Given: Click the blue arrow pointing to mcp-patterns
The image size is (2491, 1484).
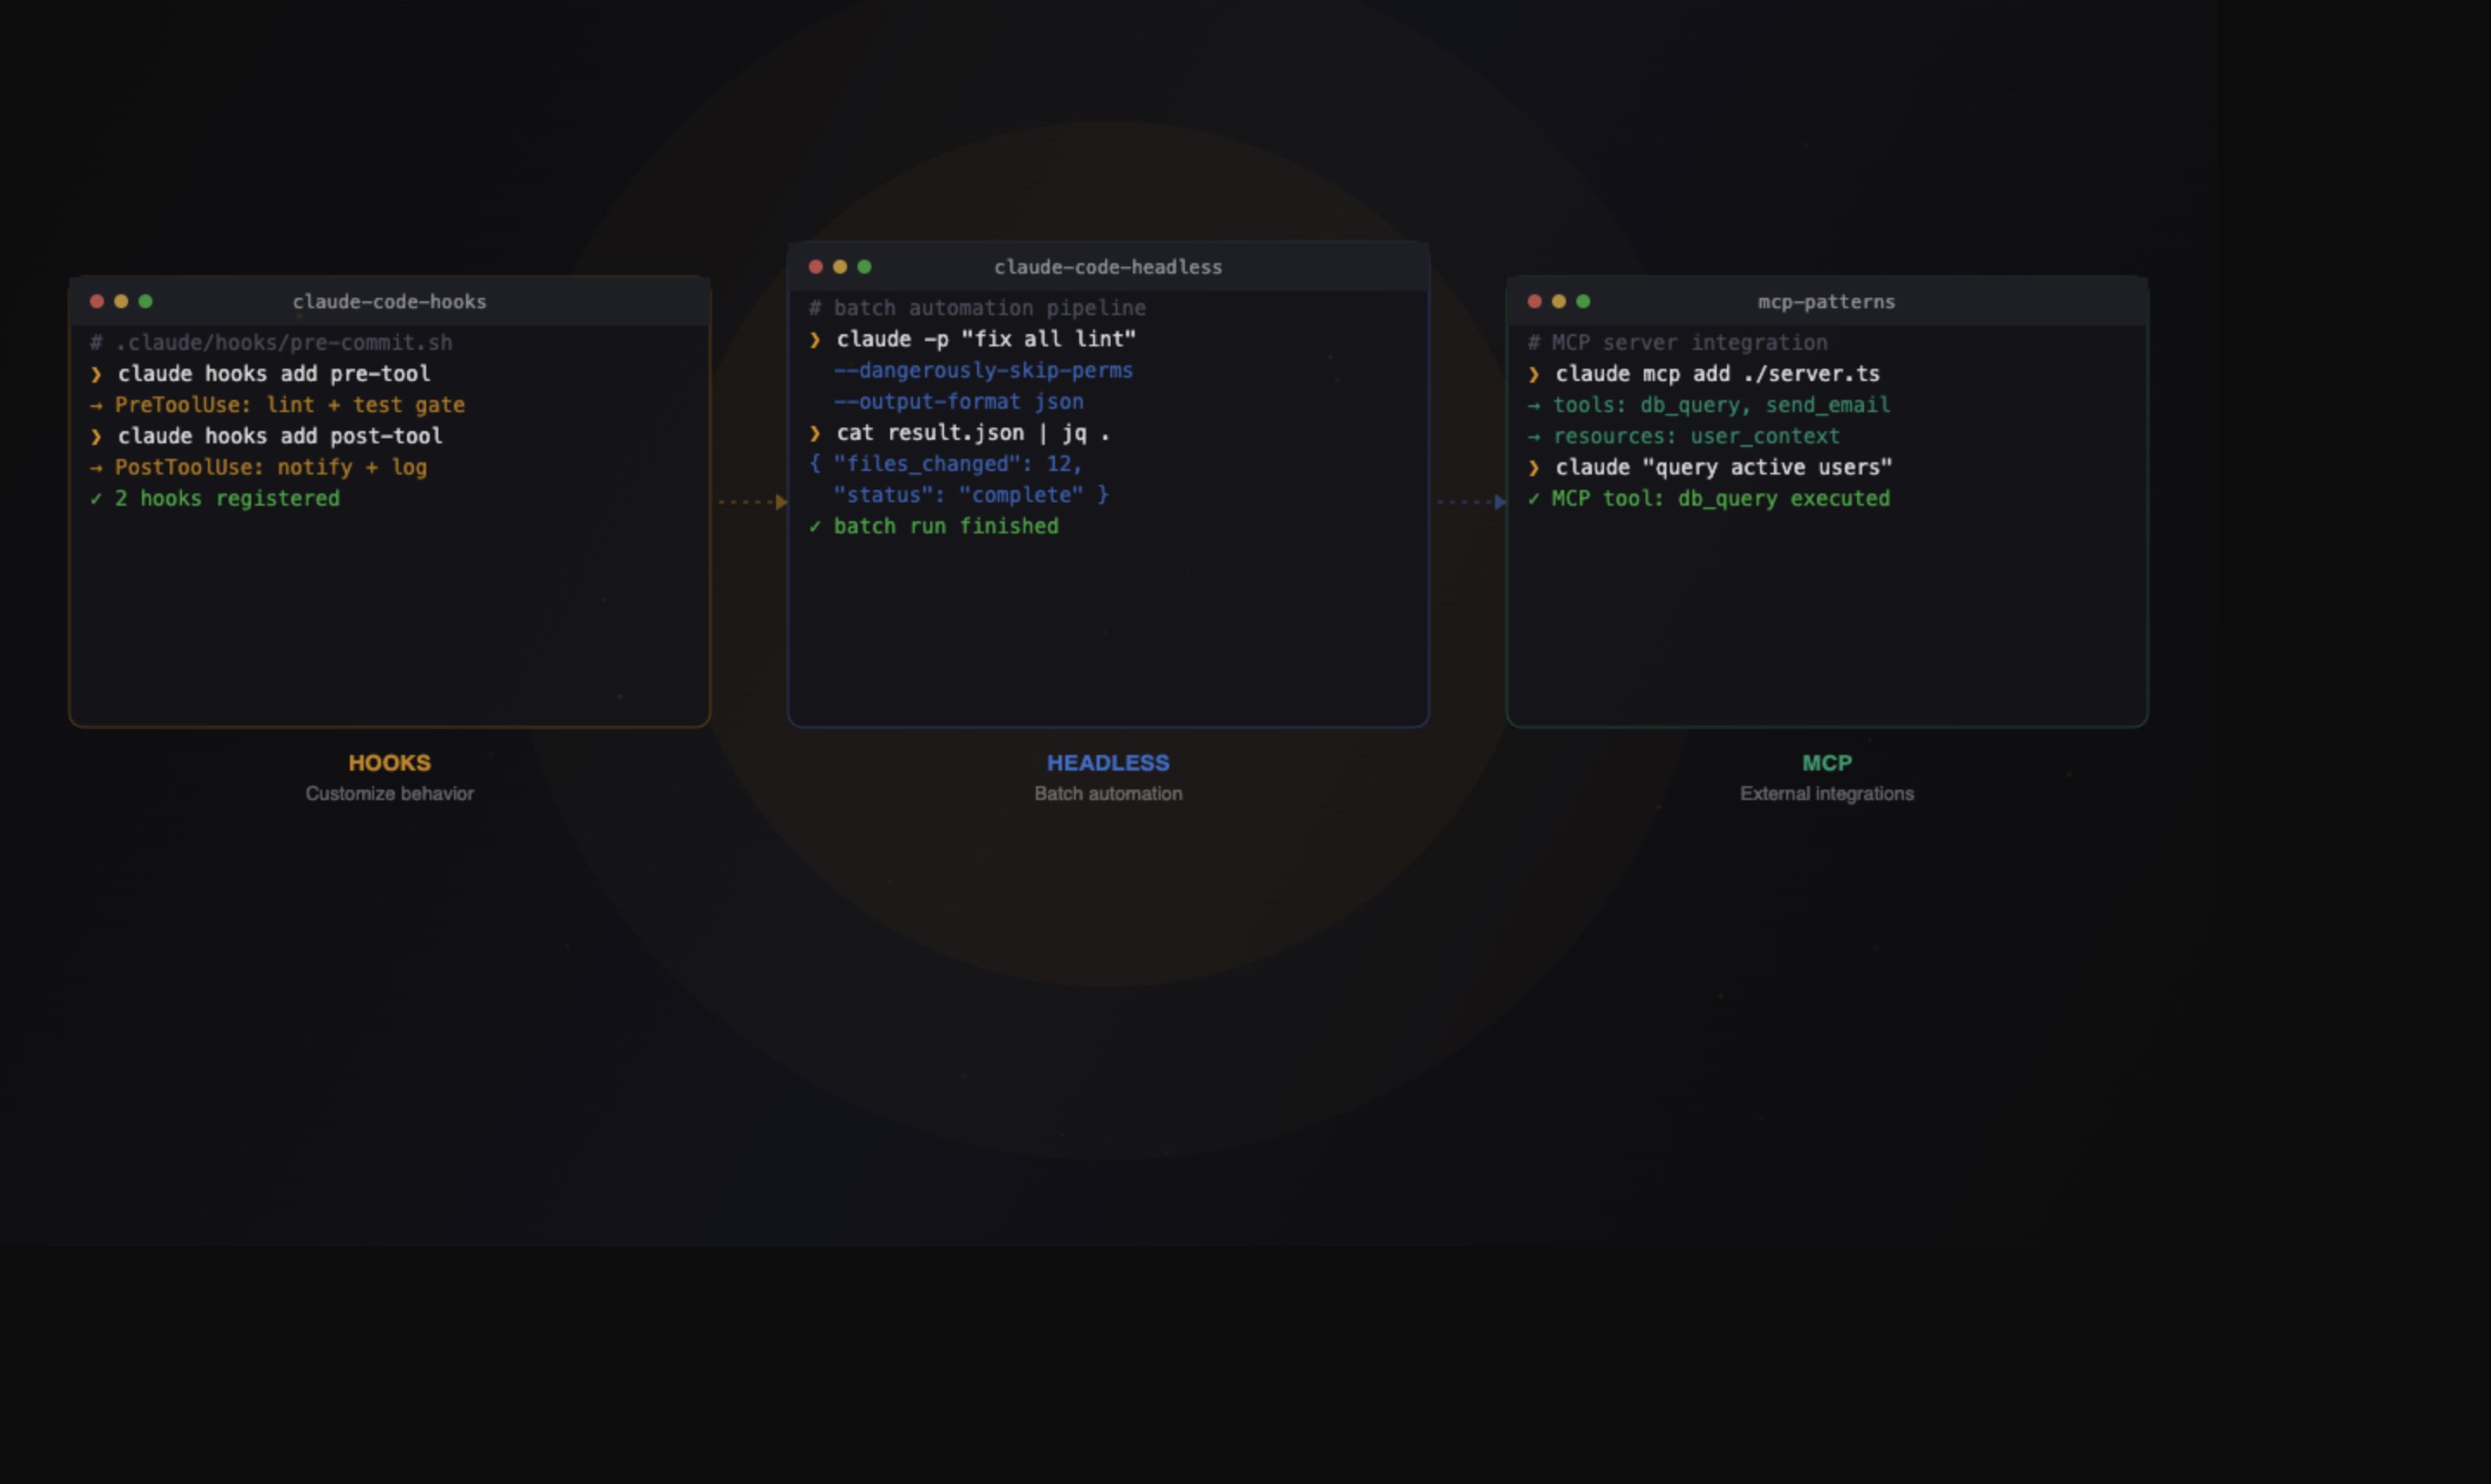Looking at the screenshot, I should coord(1499,502).
